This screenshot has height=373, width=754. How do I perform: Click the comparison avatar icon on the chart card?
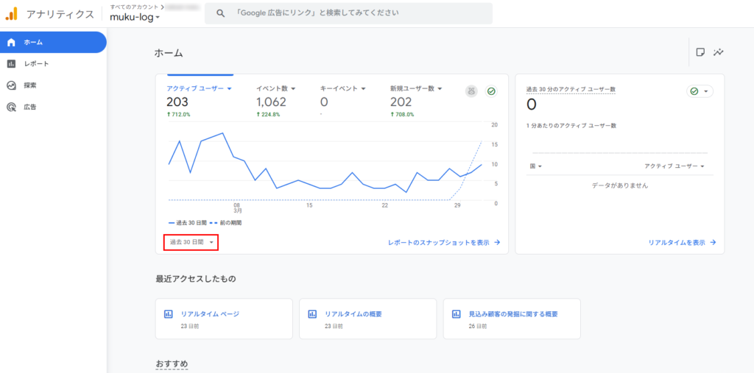(471, 91)
